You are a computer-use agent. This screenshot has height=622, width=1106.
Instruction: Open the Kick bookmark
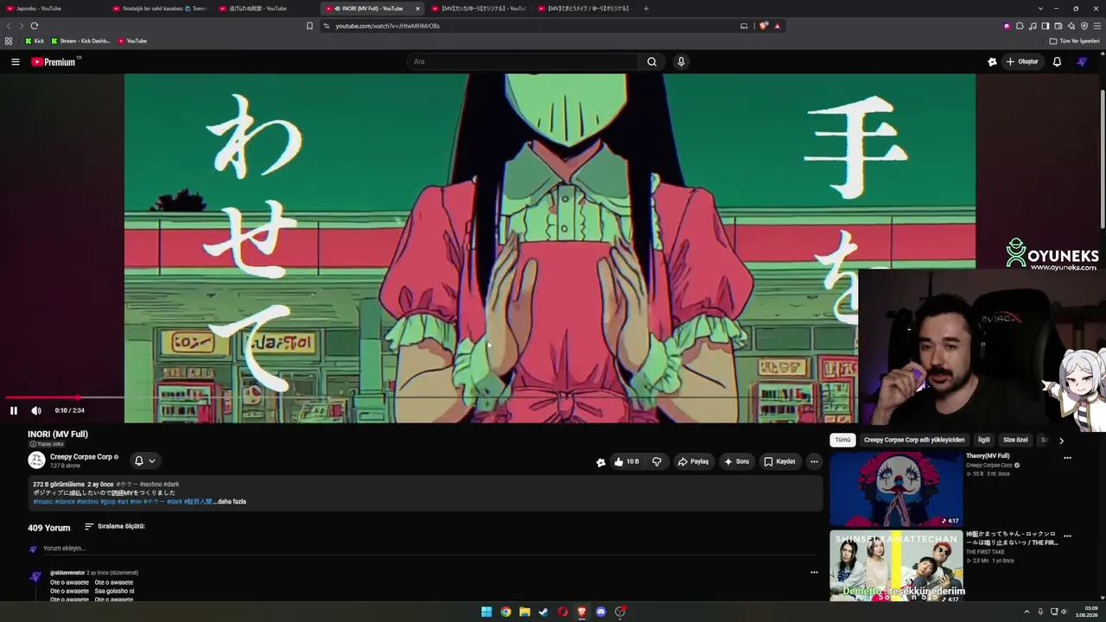click(x=35, y=41)
